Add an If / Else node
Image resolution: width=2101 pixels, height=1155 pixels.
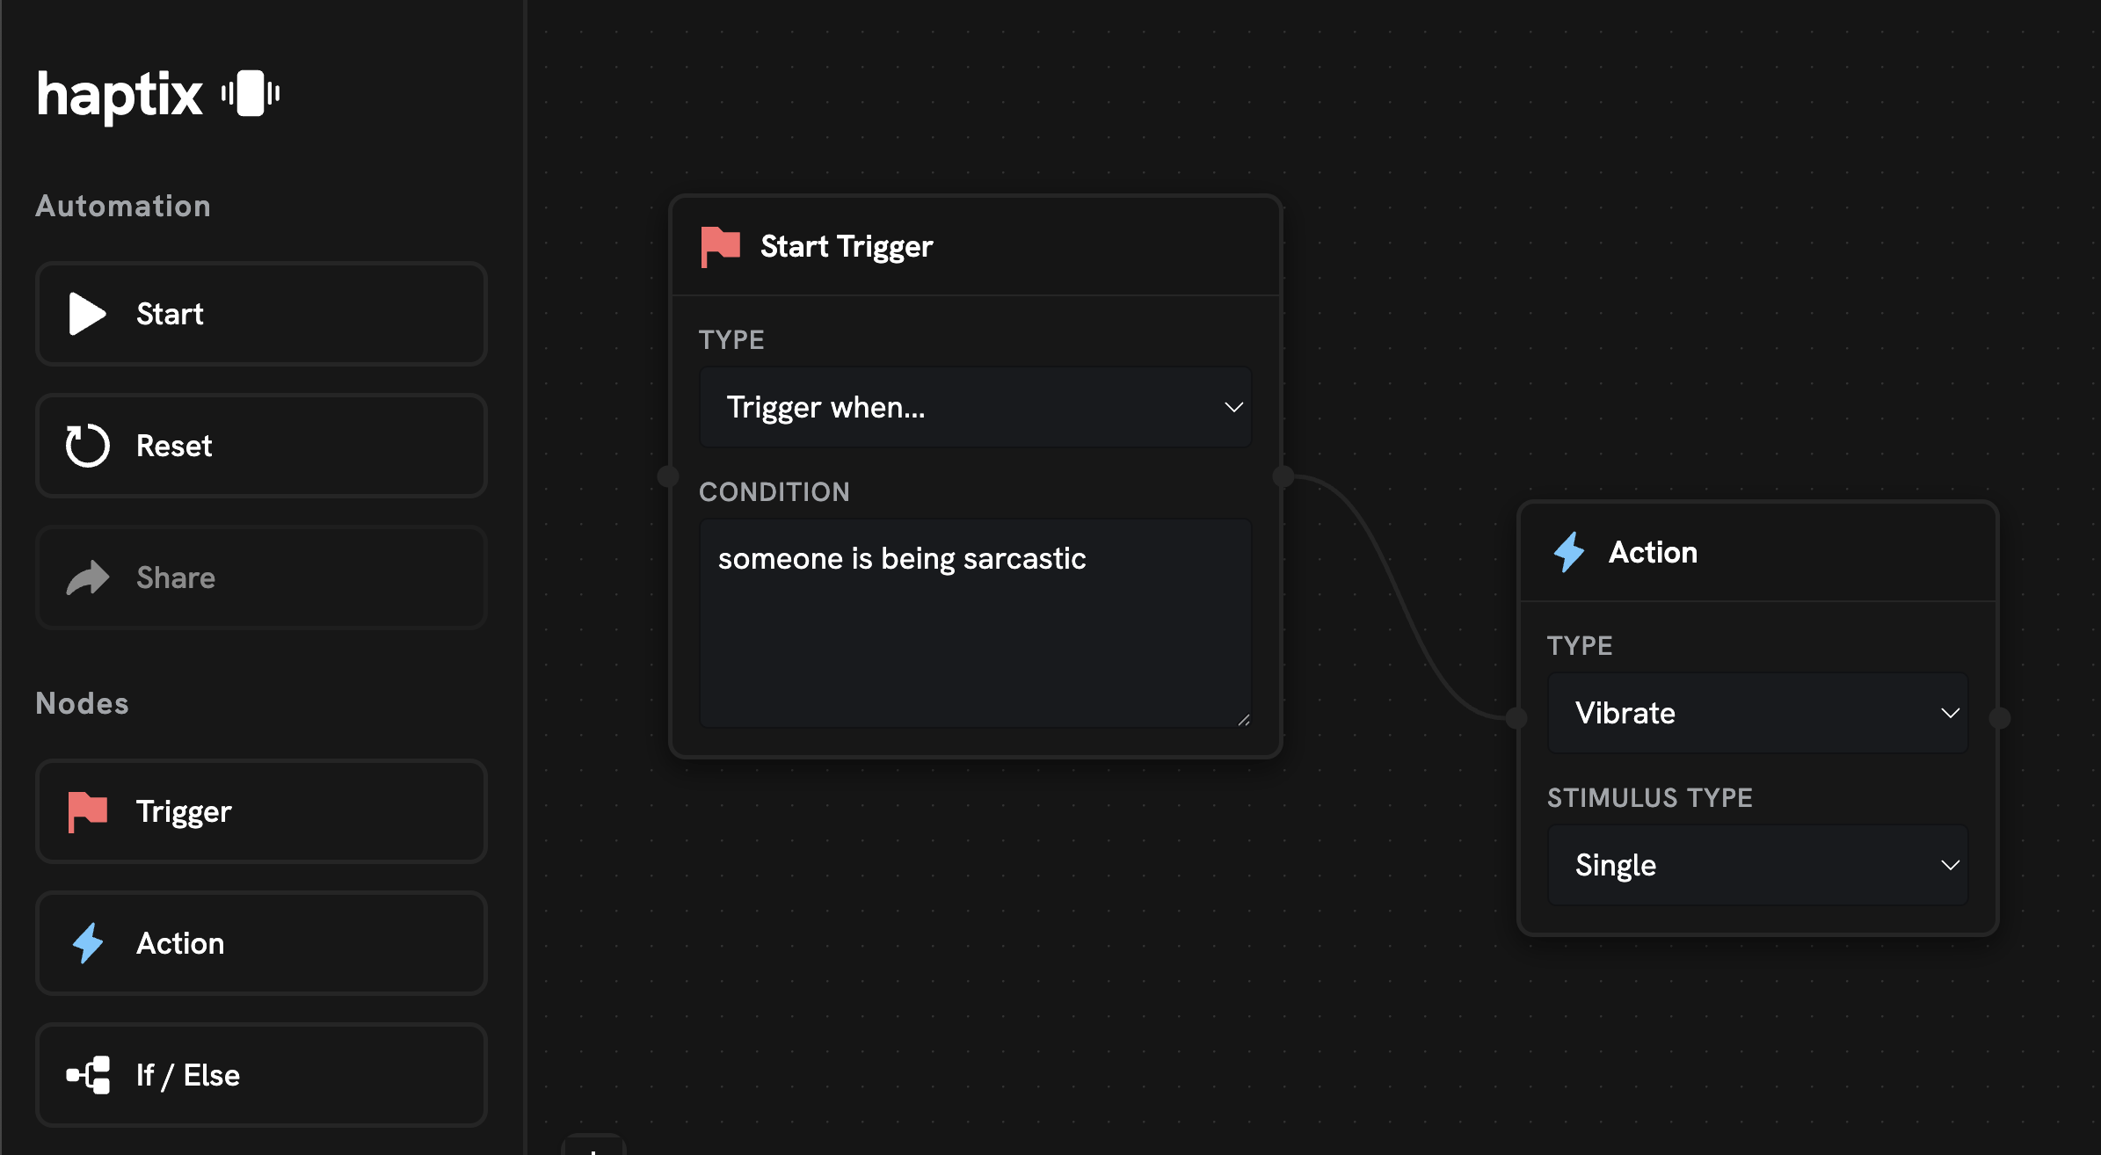(261, 1075)
